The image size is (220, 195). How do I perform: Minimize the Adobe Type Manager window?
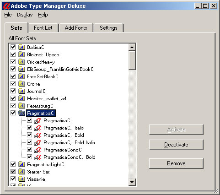pyautogui.click(x=198, y=6)
